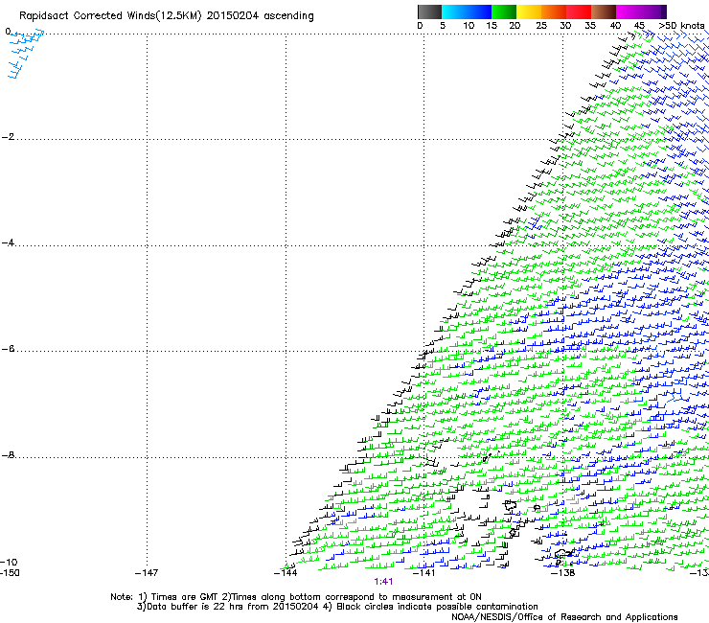
Task: Click the red 30-35 knots legend color
Action: tap(579, 12)
